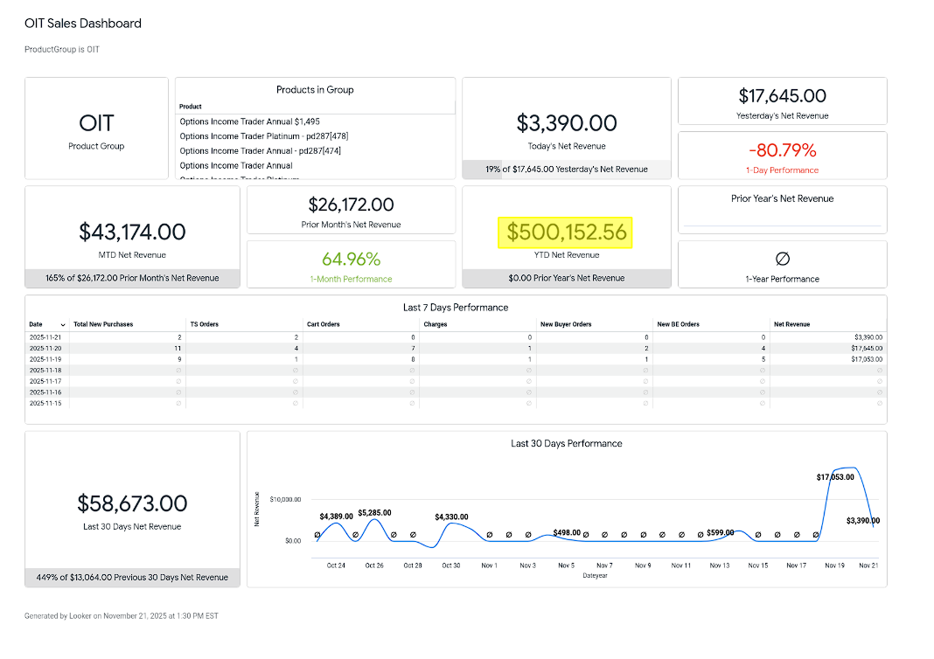Click the -80.79% 1-Day Performance value
The image size is (934, 659).
(x=782, y=150)
